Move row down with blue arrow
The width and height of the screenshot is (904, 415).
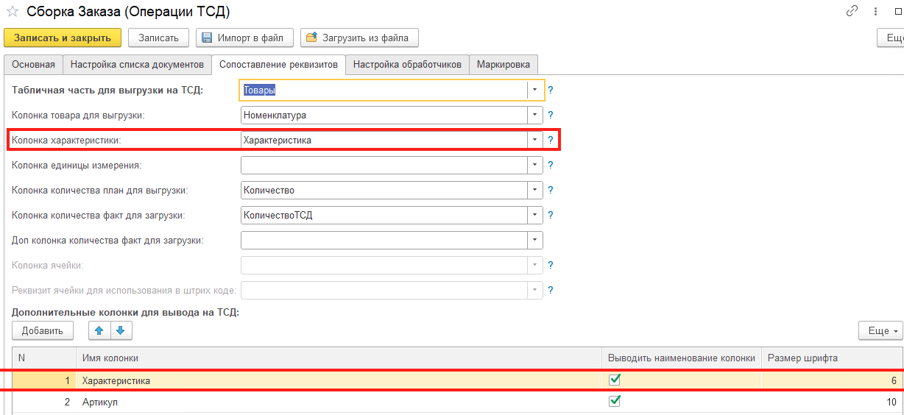click(121, 330)
